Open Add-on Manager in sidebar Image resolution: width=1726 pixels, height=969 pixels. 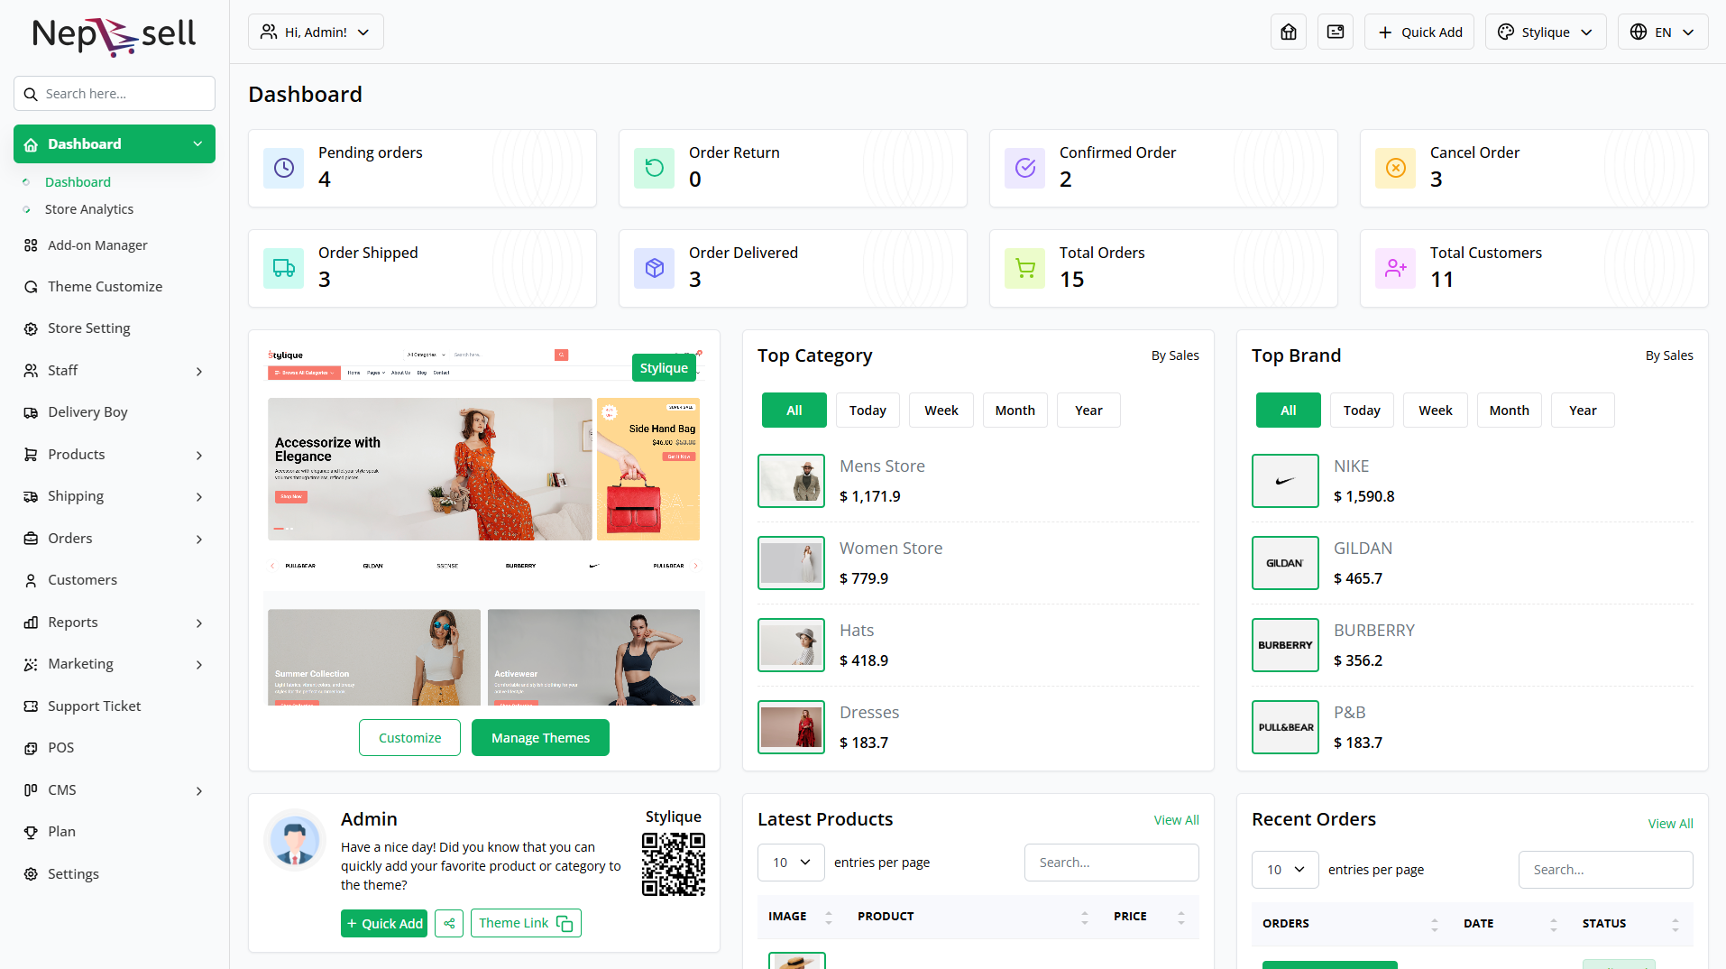(x=115, y=245)
